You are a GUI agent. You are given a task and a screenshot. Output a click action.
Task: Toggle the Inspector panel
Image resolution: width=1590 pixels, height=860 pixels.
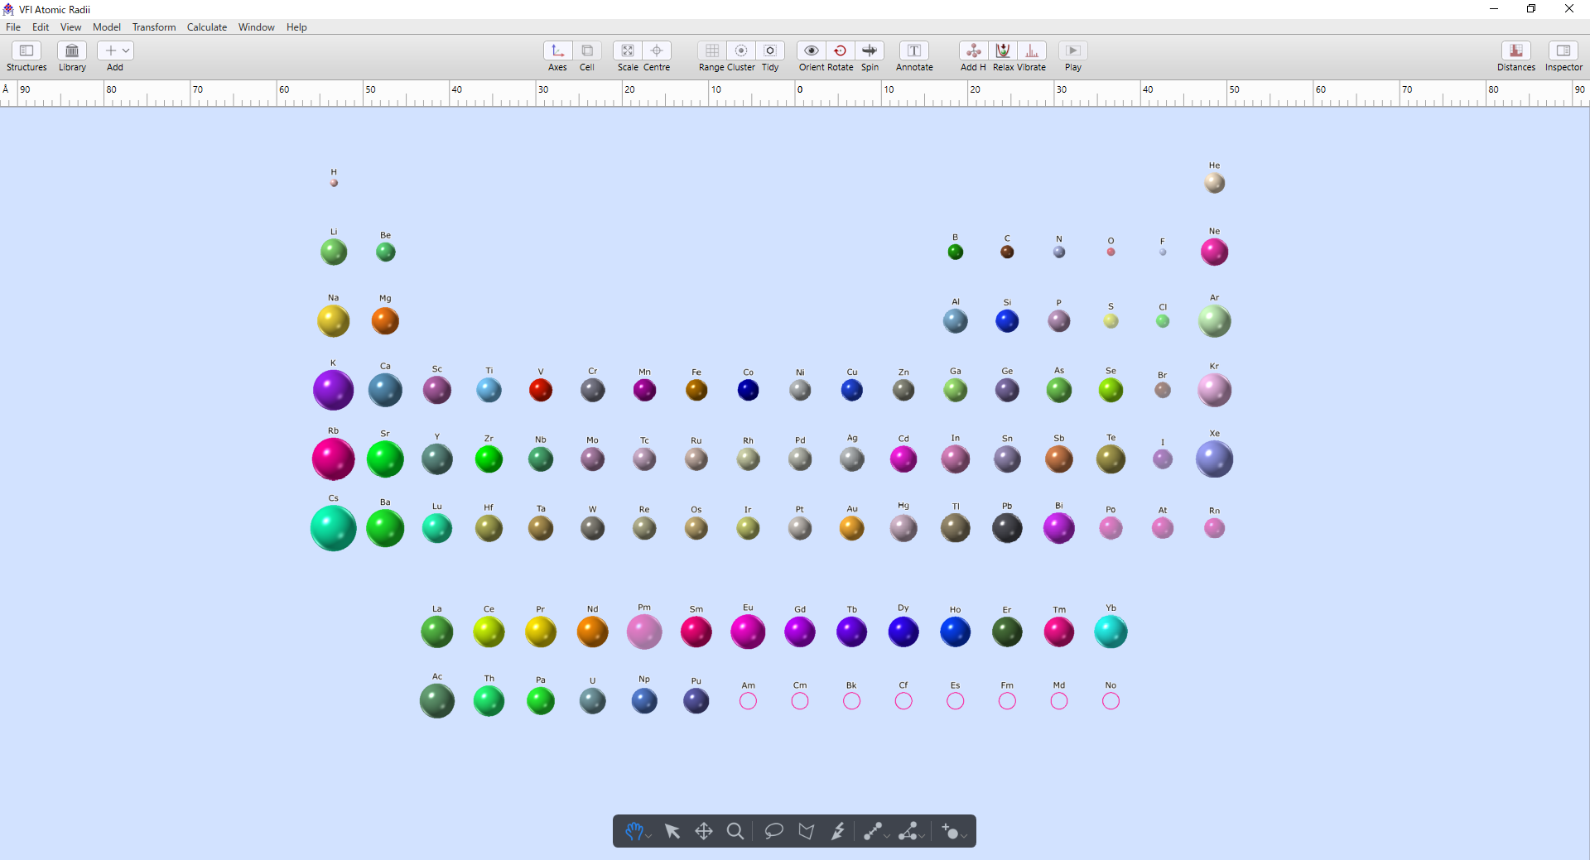point(1563,51)
